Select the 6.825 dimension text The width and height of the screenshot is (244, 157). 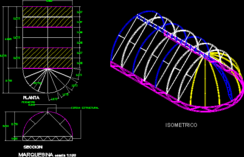[x=8, y=39]
